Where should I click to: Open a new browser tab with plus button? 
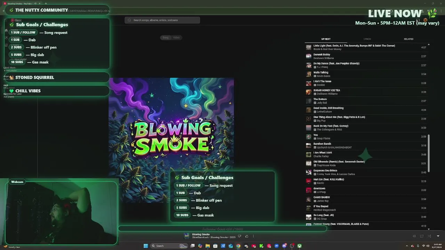46,3
